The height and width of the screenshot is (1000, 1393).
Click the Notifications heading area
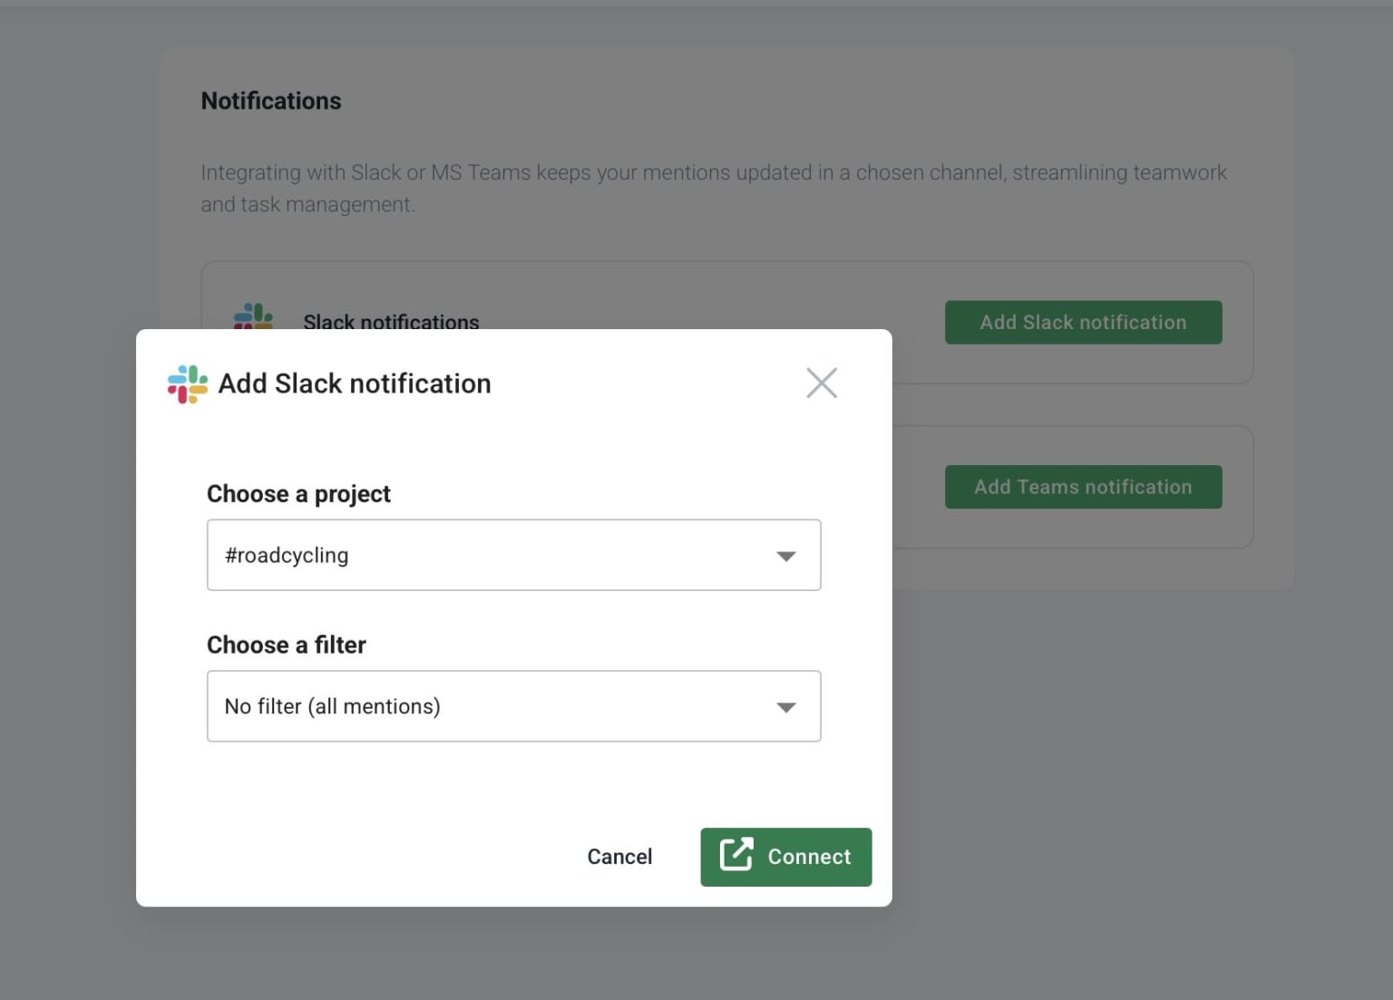[271, 101]
